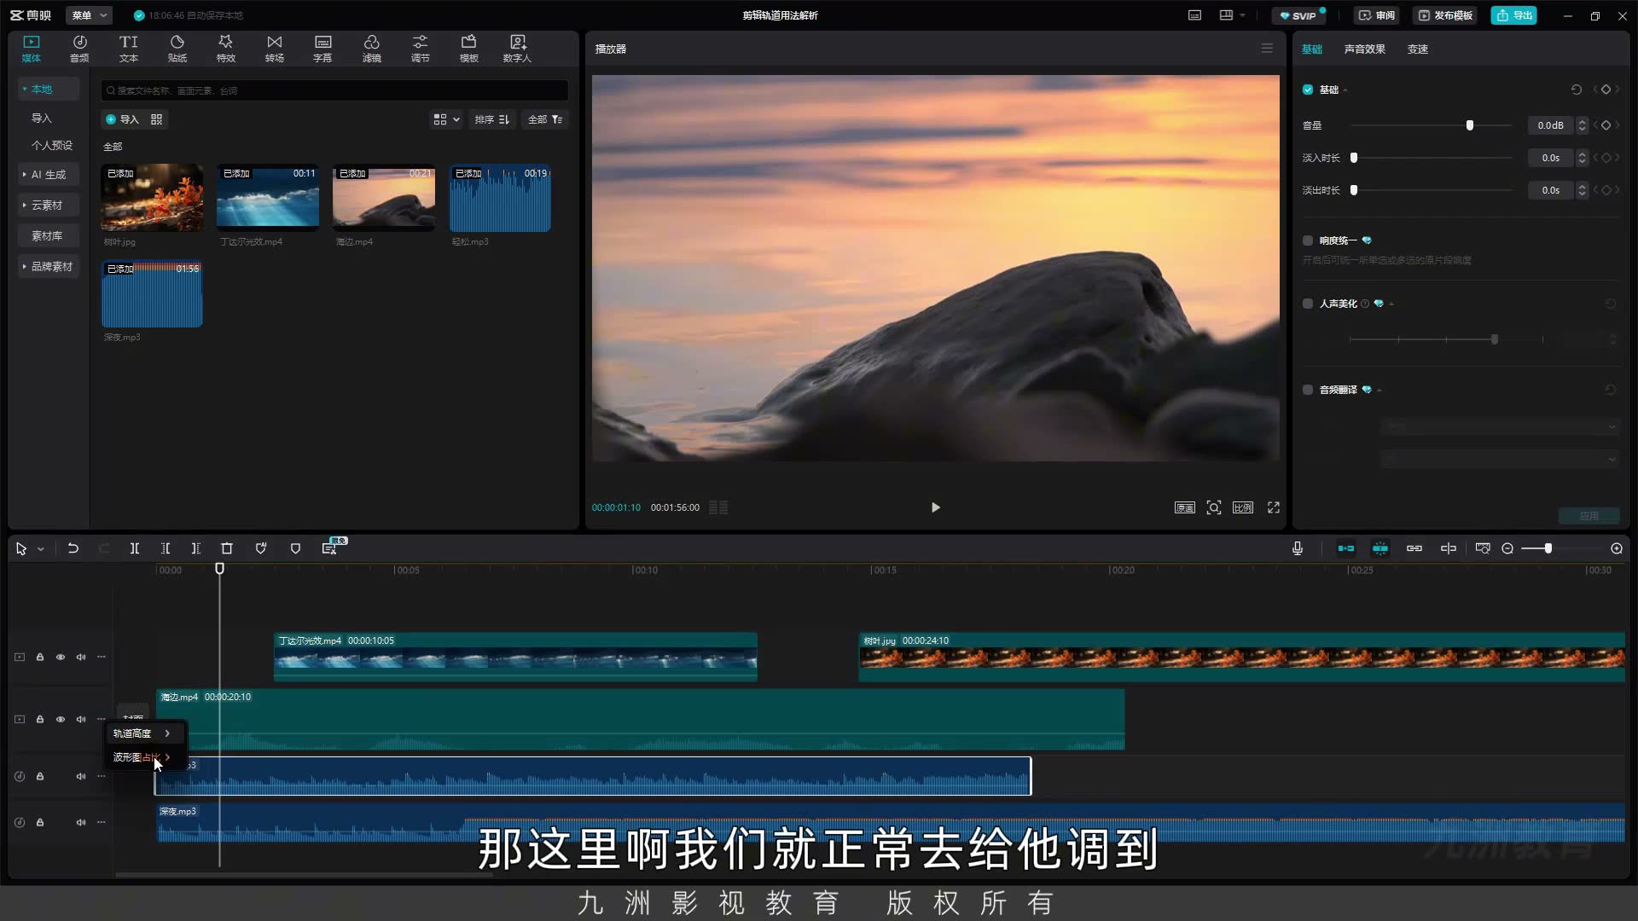This screenshot has width=1638, height=921.
Task: Click the timeline zoom-out minus icon
Action: click(1507, 548)
